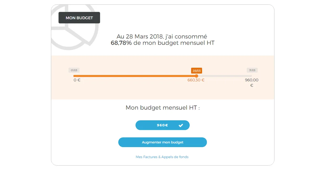Click the bold 68,78% percentage text
Image resolution: width=315 pixels, height=170 pixels.
pos(121,43)
